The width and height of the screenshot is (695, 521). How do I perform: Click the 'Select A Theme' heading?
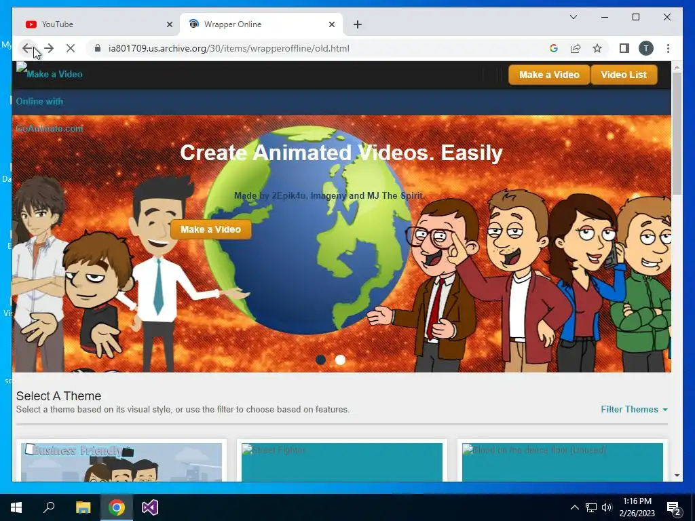coord(58,395)
